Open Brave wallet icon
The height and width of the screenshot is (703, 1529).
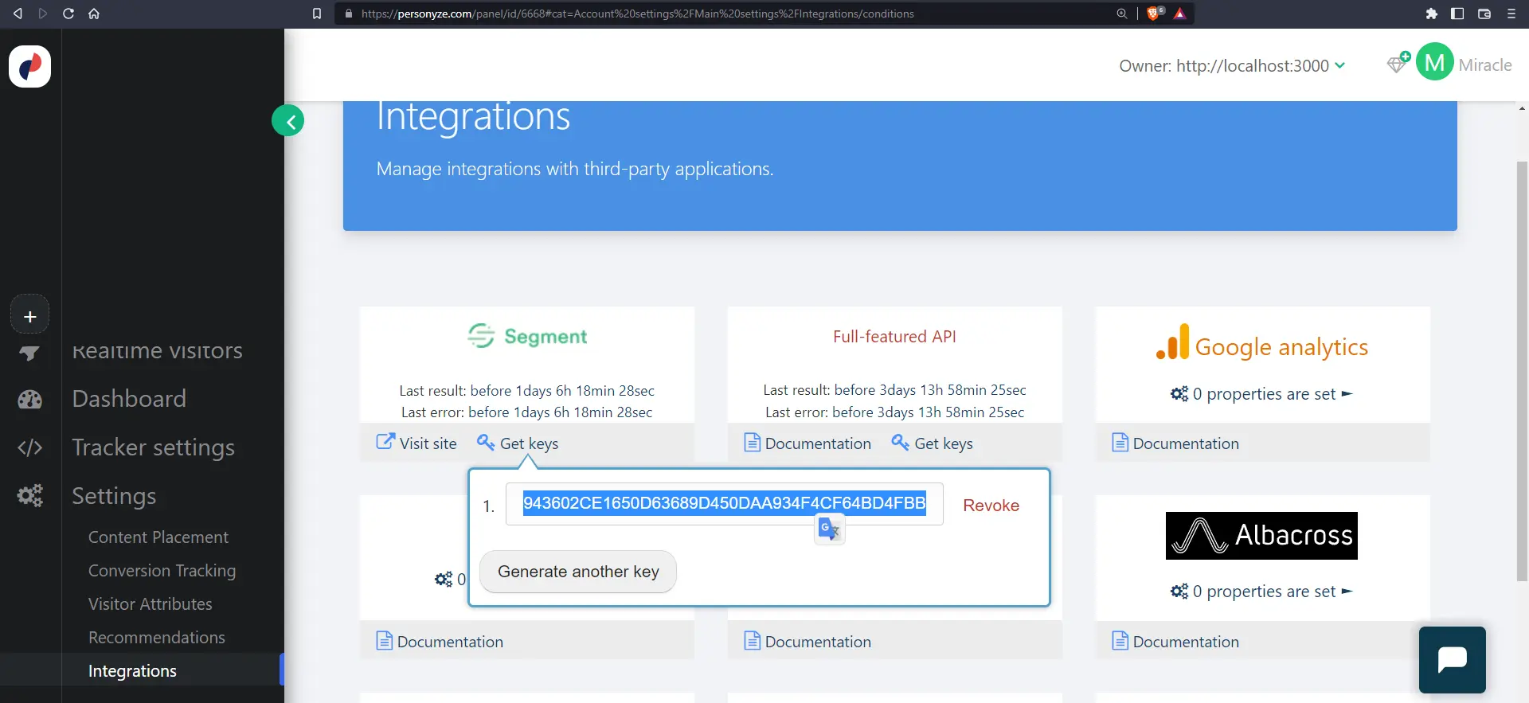click(x=1484, y=14)
